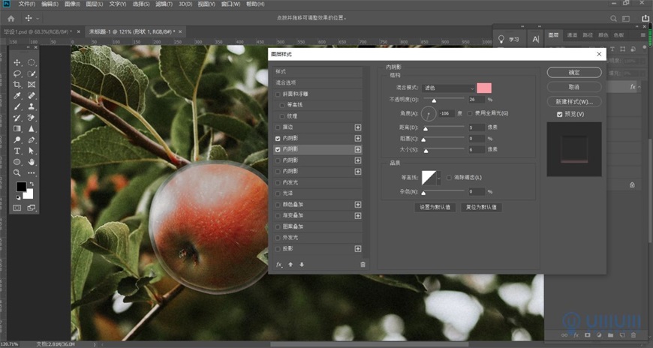
Task: Open the workspace switcher icon dropdown
Action: click(626, 18)
